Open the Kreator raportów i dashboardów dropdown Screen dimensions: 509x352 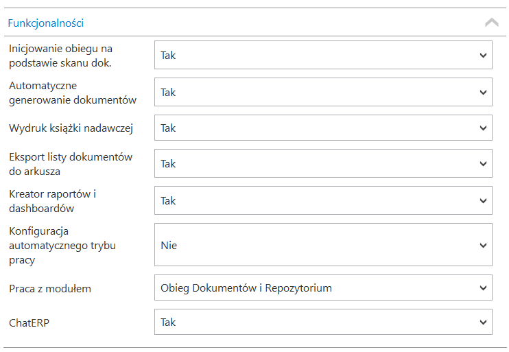(322, 200)
